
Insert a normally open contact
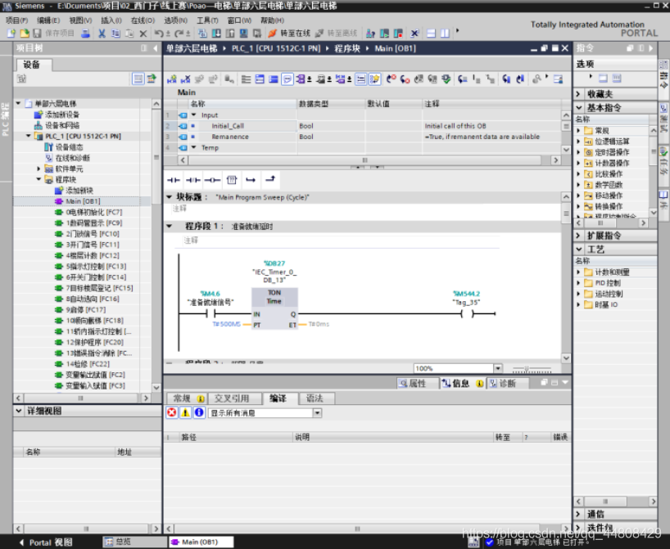[174, 180]
